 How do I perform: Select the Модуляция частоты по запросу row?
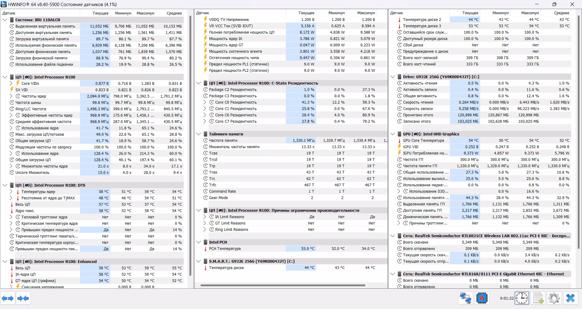pos(92,147)
